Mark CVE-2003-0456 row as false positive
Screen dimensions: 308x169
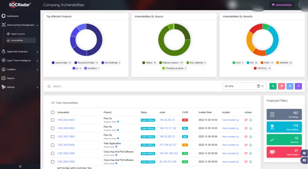pyautogui.click(x=245, y=145)
